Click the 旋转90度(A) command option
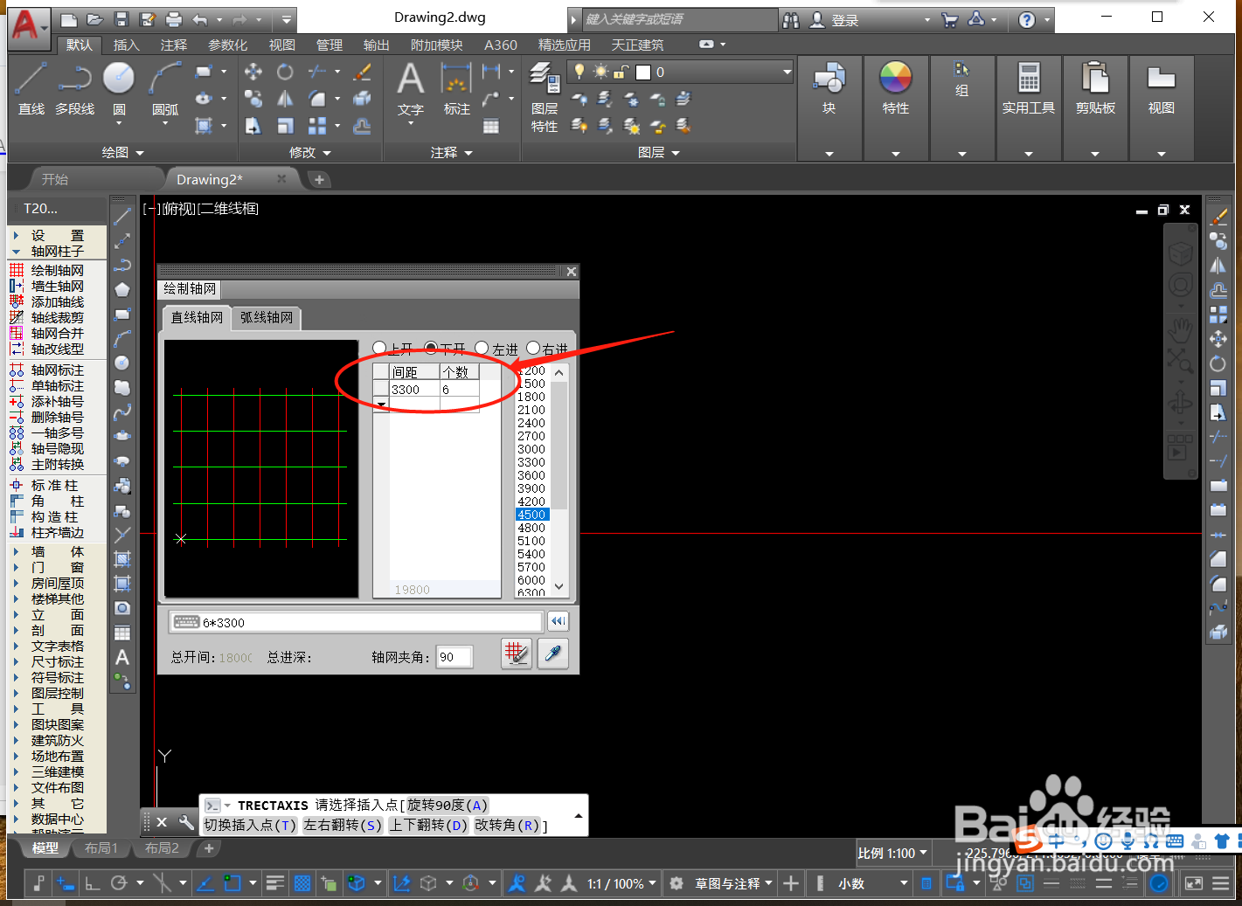 447,805
